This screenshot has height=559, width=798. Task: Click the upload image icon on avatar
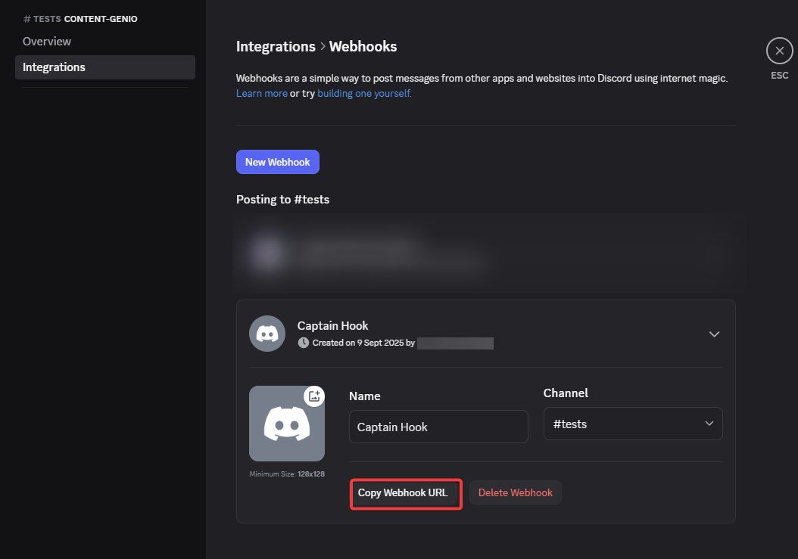[x=314, y=396]
